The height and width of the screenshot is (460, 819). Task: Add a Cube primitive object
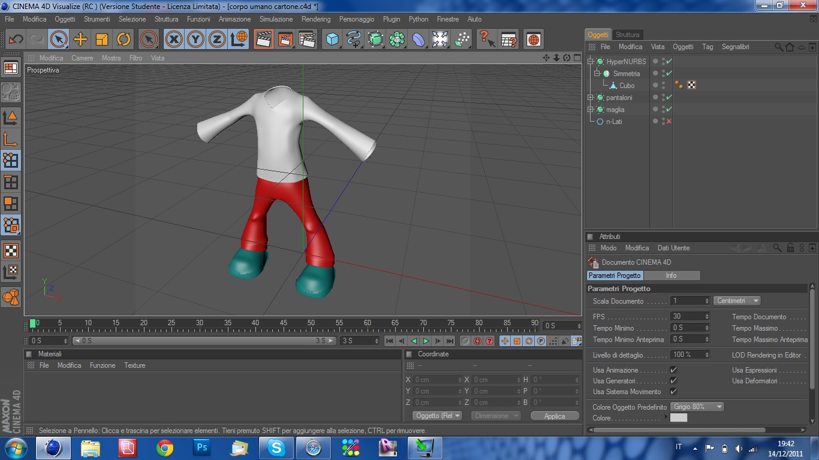332,40
